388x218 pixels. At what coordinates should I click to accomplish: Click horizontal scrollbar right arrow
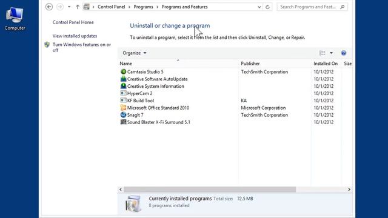(x=349, y=190)
